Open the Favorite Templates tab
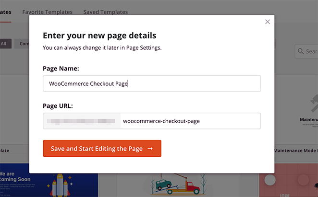Image resolution: width=318 pixels, height=197 pixels. [47, 12]
